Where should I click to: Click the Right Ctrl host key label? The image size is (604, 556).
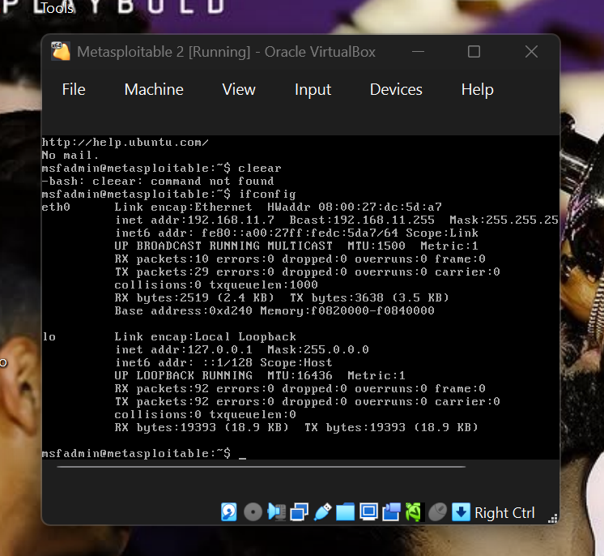pos(504,513)
